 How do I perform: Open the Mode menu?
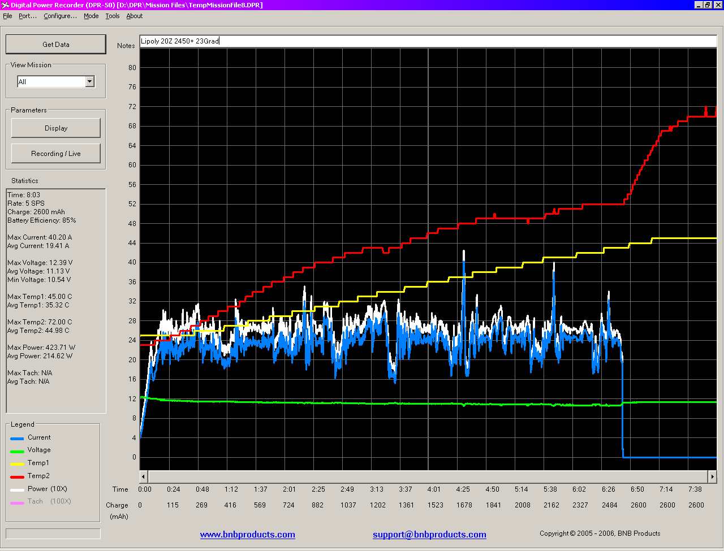point(91,16)
